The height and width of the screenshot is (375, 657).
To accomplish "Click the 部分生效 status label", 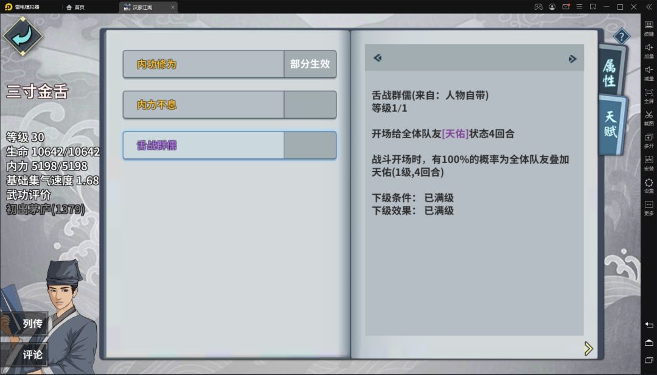I will click(310, 64).
